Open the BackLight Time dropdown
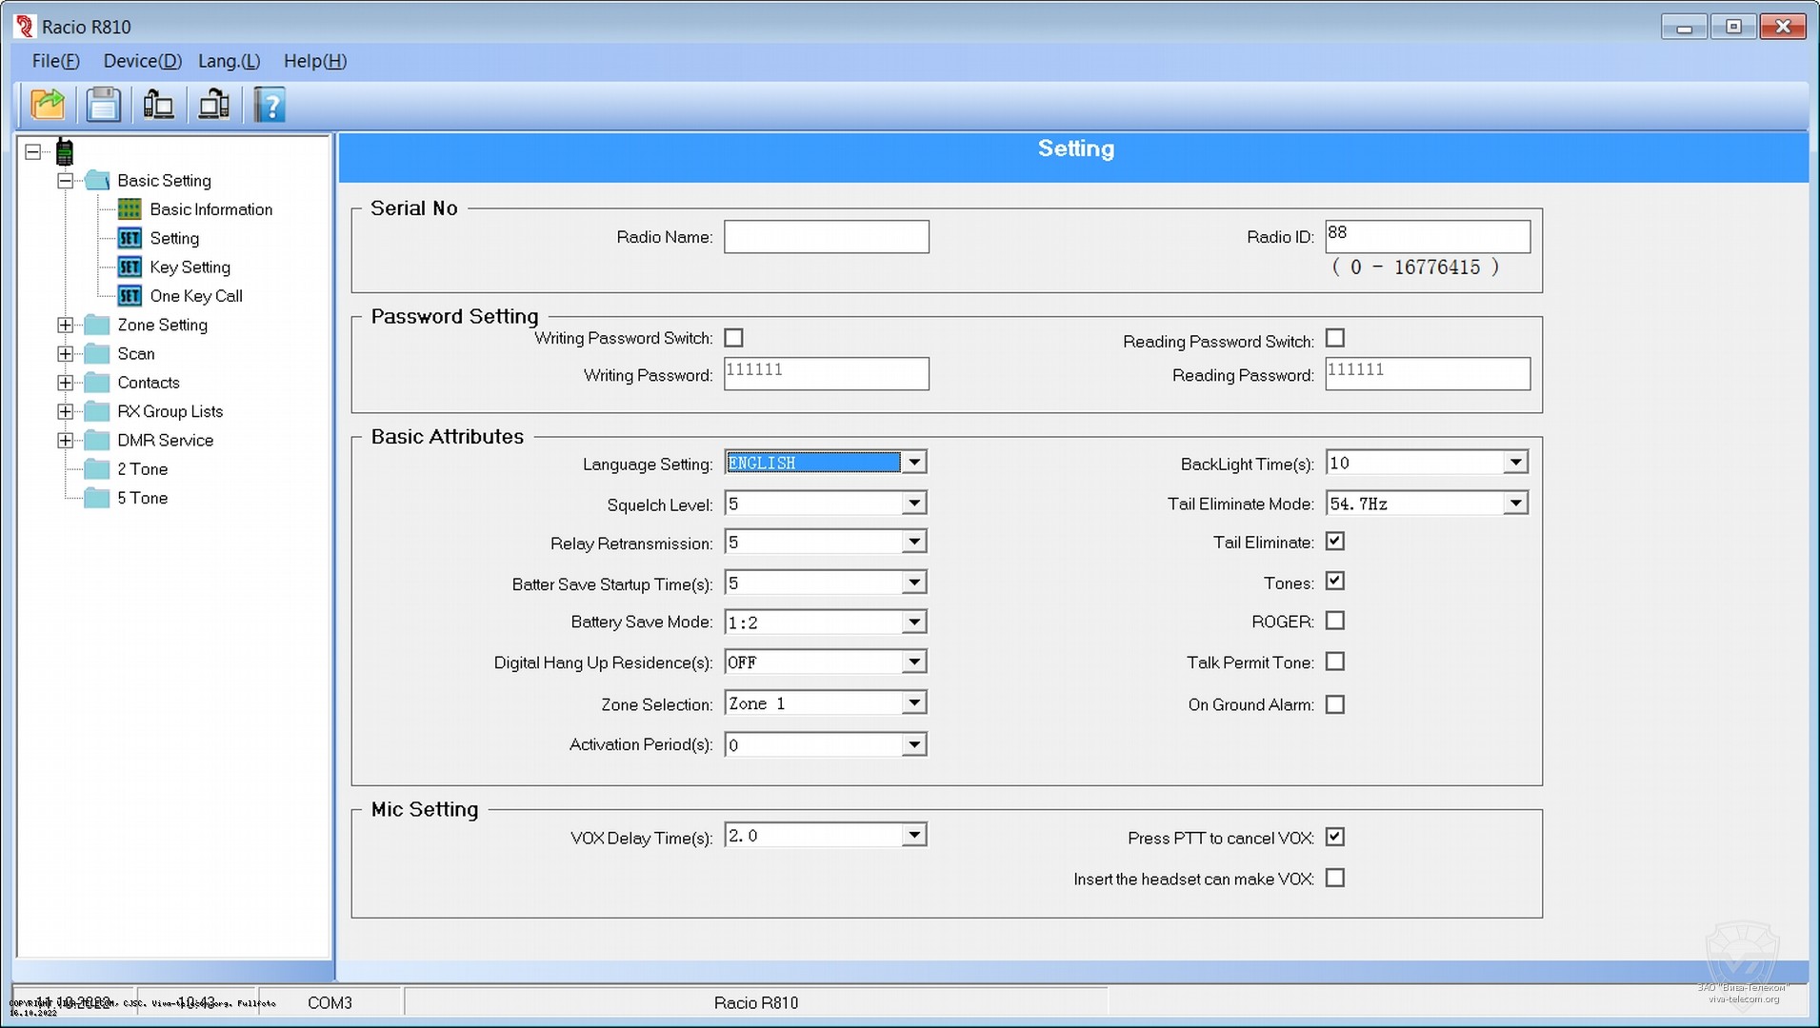 pos(1515,463)
